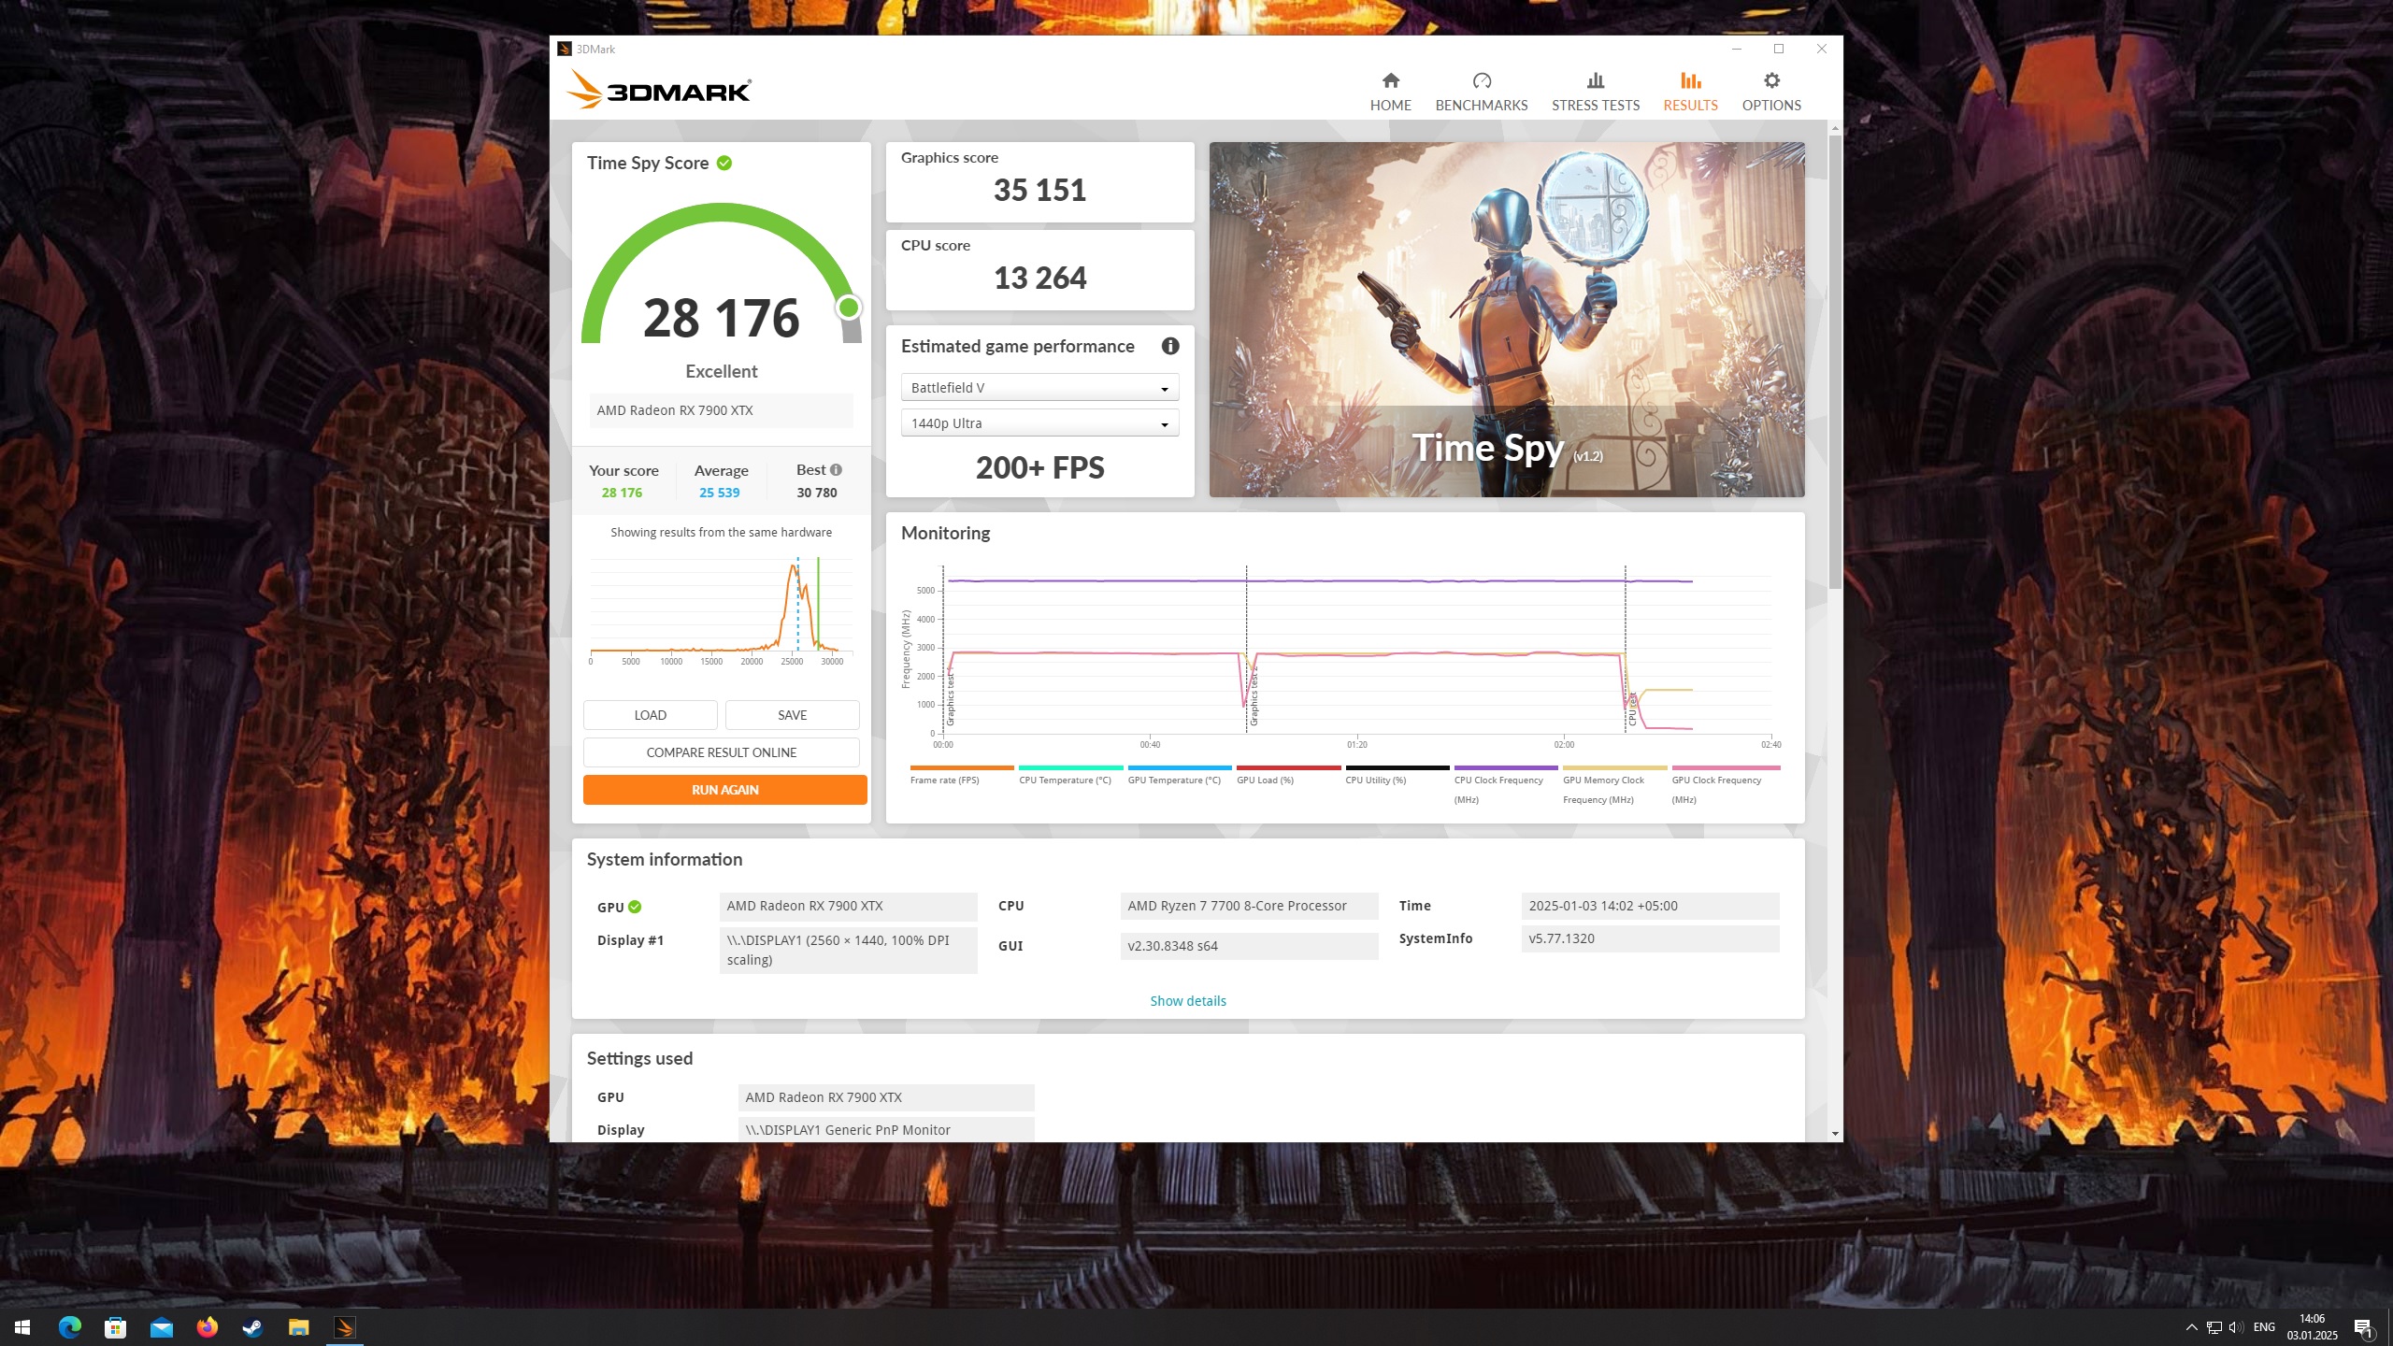
Task: Click Compare Result Online button
Action: 721,752
